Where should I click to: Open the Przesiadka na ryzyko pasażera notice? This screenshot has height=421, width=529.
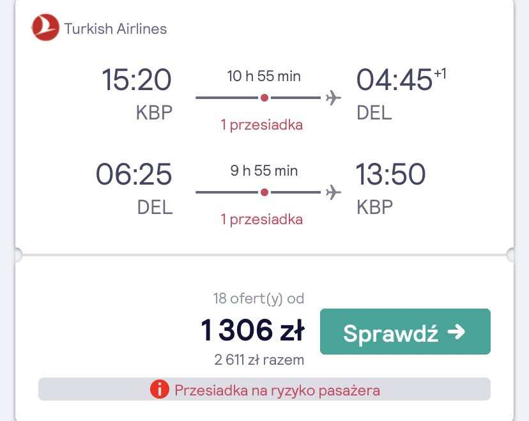point(264,389)
